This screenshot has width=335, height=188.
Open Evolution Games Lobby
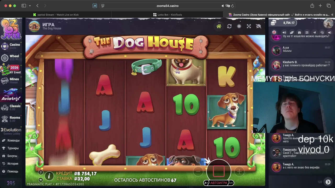coord(11,131)
